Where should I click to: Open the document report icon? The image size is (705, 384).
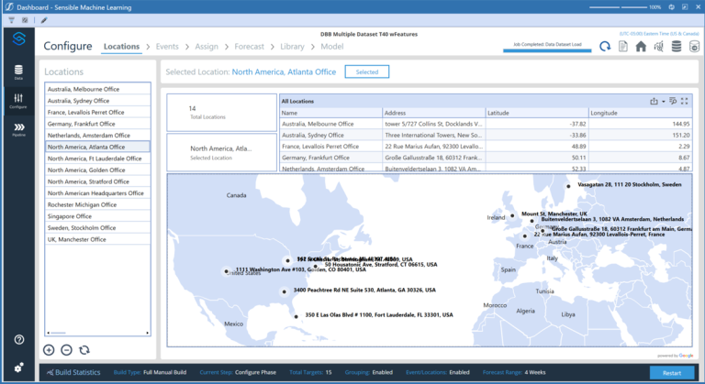(x=623, y=46)
